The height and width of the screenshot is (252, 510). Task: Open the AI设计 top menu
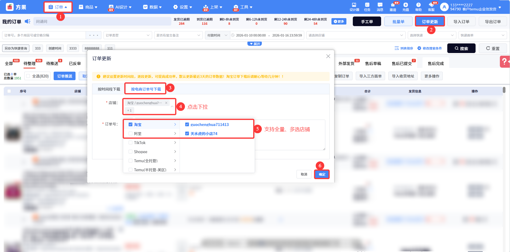pos(120,7)
